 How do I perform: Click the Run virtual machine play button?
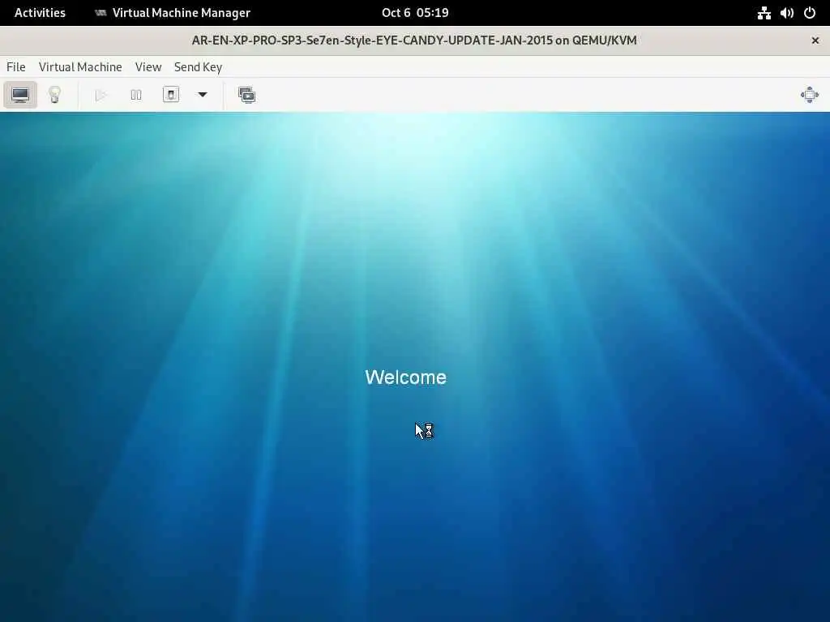(x=101, y=96)
